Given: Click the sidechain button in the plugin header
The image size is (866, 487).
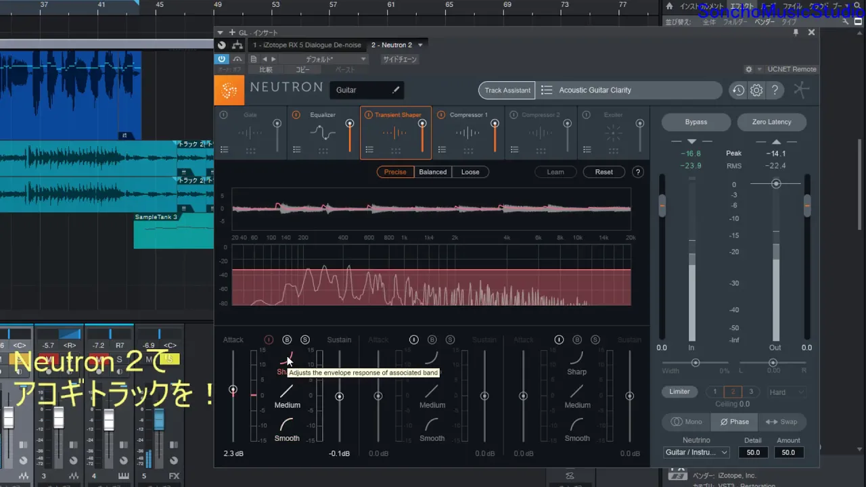Looking at the screenshot, I should [x=400, y=60].
